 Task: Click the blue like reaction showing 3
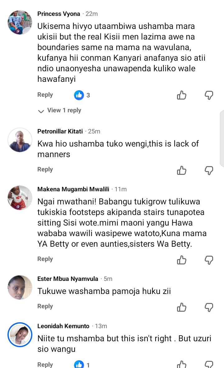click(79, 95)
